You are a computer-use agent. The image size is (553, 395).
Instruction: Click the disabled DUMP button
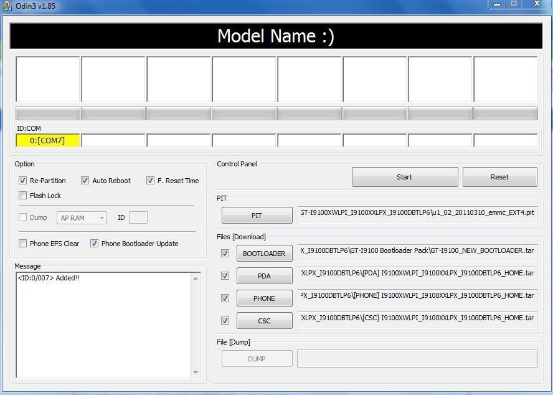click(257, 359)
